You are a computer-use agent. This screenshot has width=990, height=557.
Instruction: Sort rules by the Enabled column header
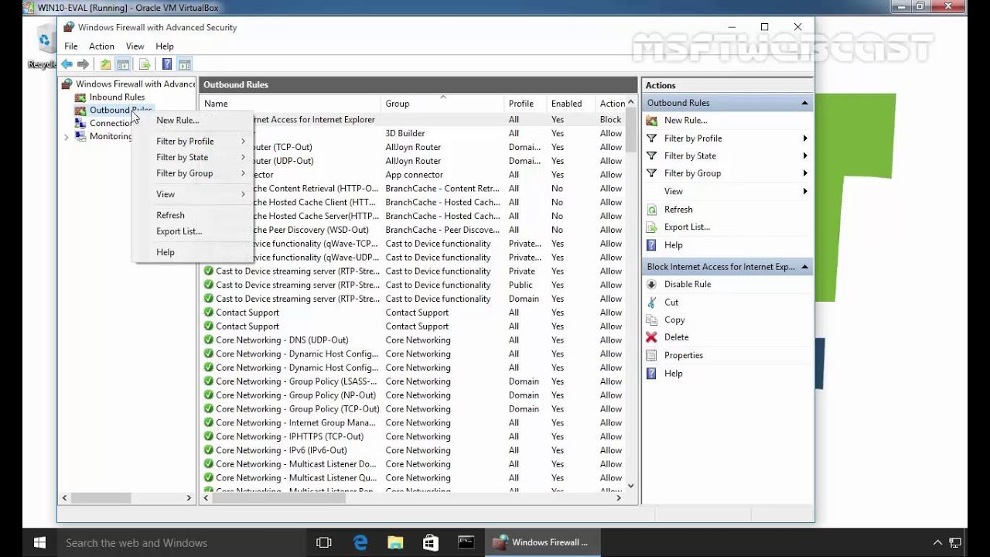click(x=572, y=104)
